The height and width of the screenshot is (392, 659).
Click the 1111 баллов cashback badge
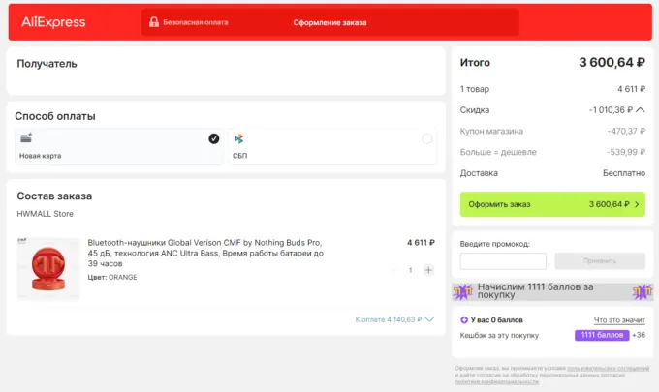coord(600,335)
